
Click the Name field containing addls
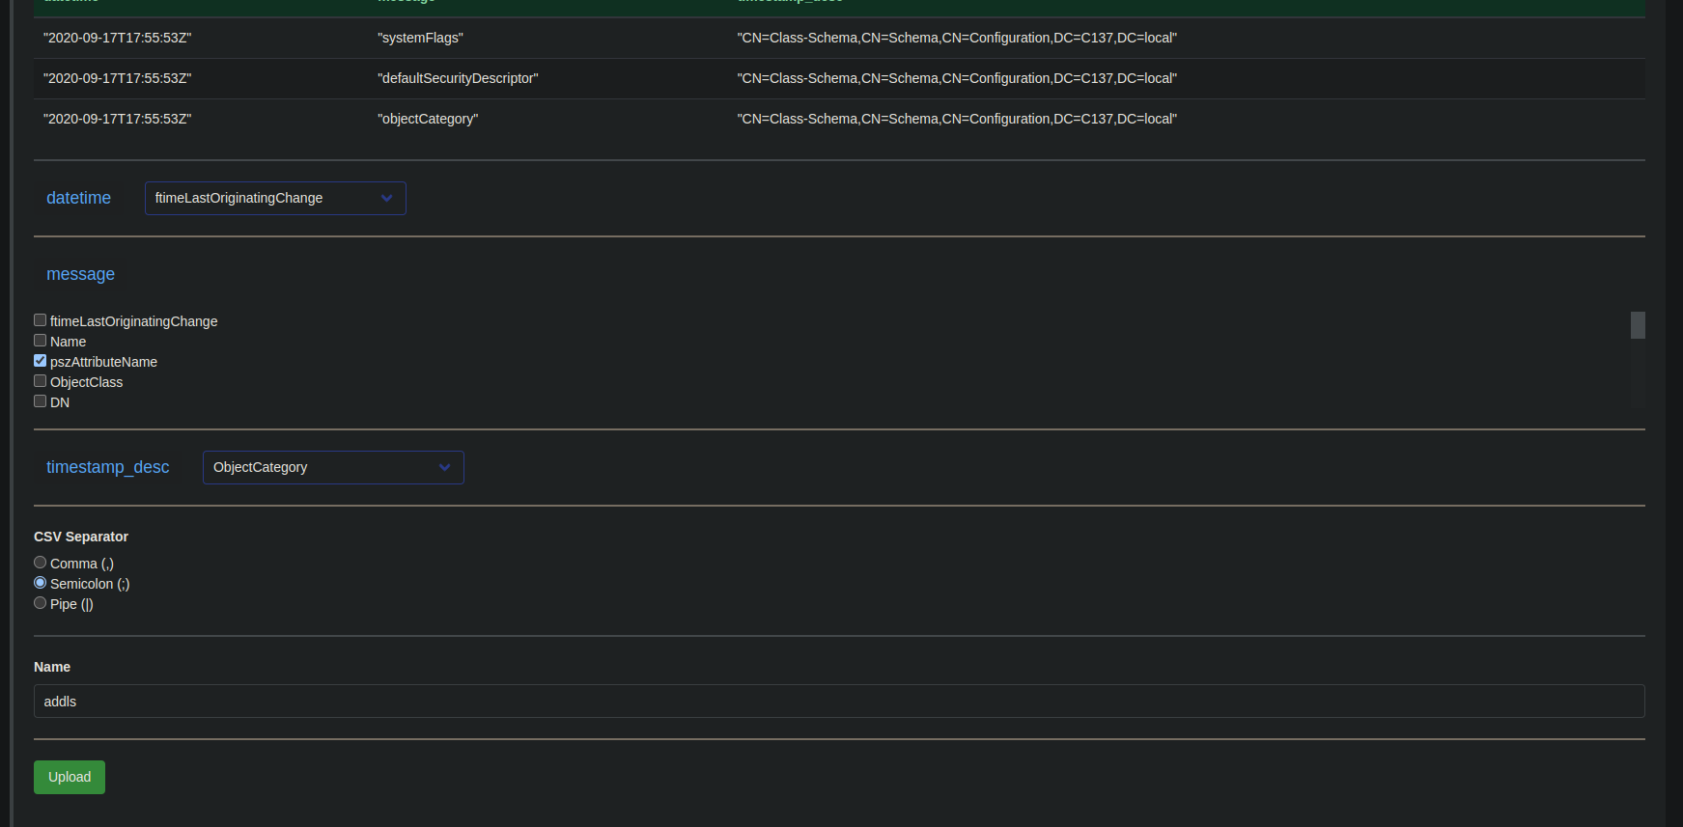pyautogui.click(x=838, y=702)
